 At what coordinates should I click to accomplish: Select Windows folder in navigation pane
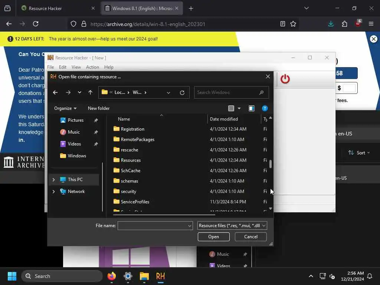coord(76,156)
